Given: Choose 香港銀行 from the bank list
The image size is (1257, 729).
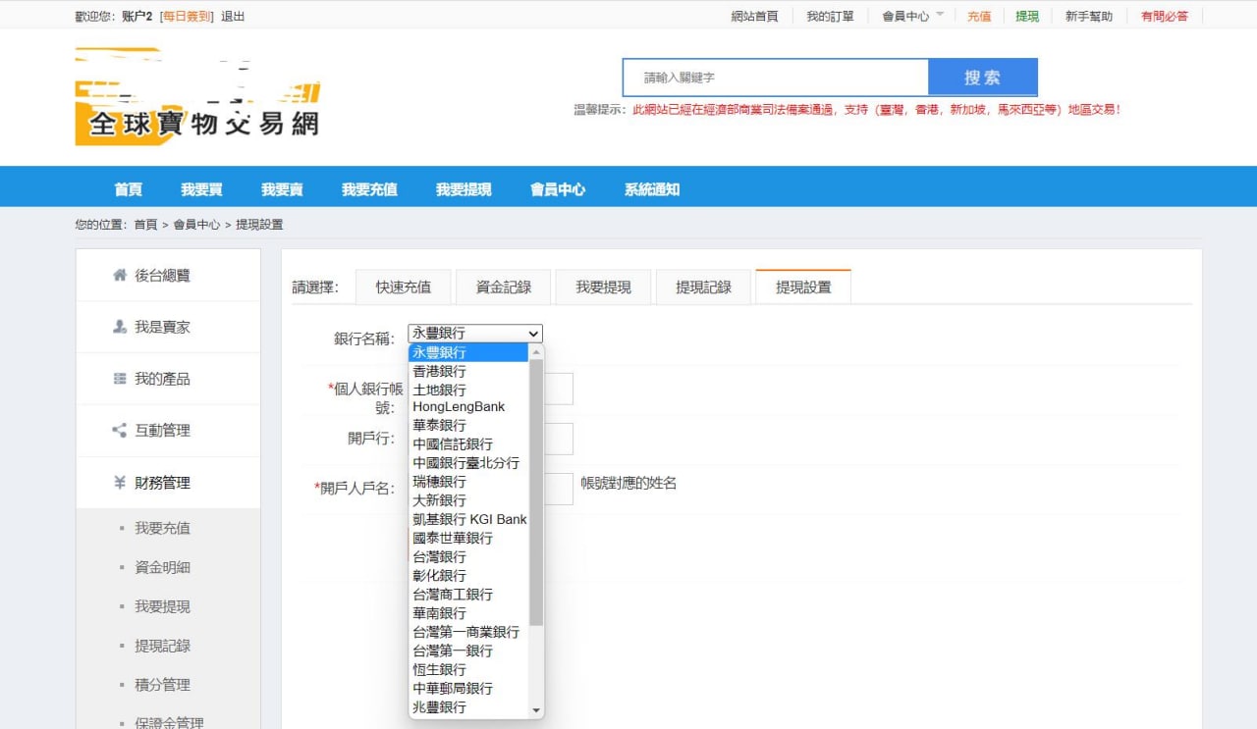Looking at the screenshot, I should coord(439,371).
